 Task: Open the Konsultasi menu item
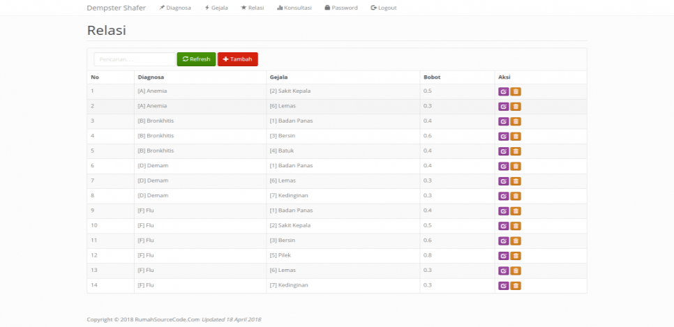tap(294, 8)
